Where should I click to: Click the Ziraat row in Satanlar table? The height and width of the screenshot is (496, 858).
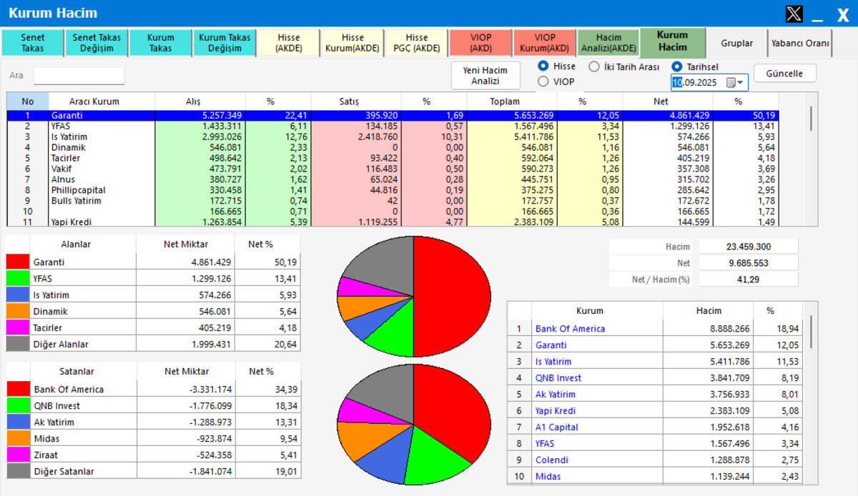coord(153,455)
